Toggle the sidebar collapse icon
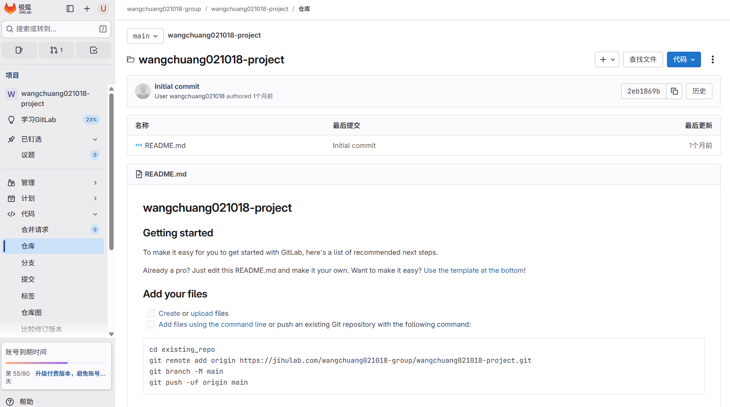Screen dimensions: 730x407 pyautogui.click(x=70, y=8)
